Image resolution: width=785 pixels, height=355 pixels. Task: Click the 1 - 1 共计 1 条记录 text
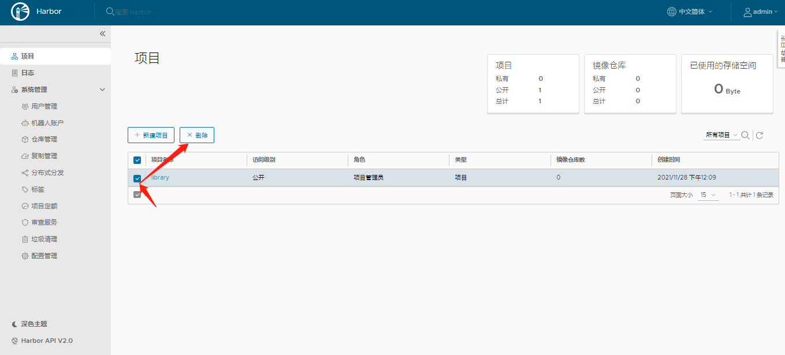tap(751, 195)
